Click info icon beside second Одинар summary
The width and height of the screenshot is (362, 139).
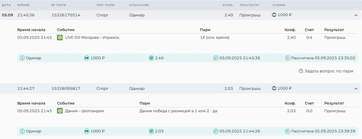click(x=22, y=131)
